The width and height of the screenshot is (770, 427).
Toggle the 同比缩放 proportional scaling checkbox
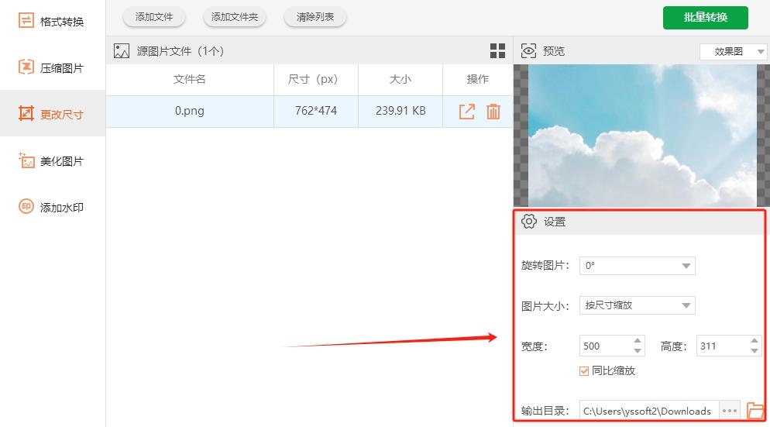pos(584,371)
